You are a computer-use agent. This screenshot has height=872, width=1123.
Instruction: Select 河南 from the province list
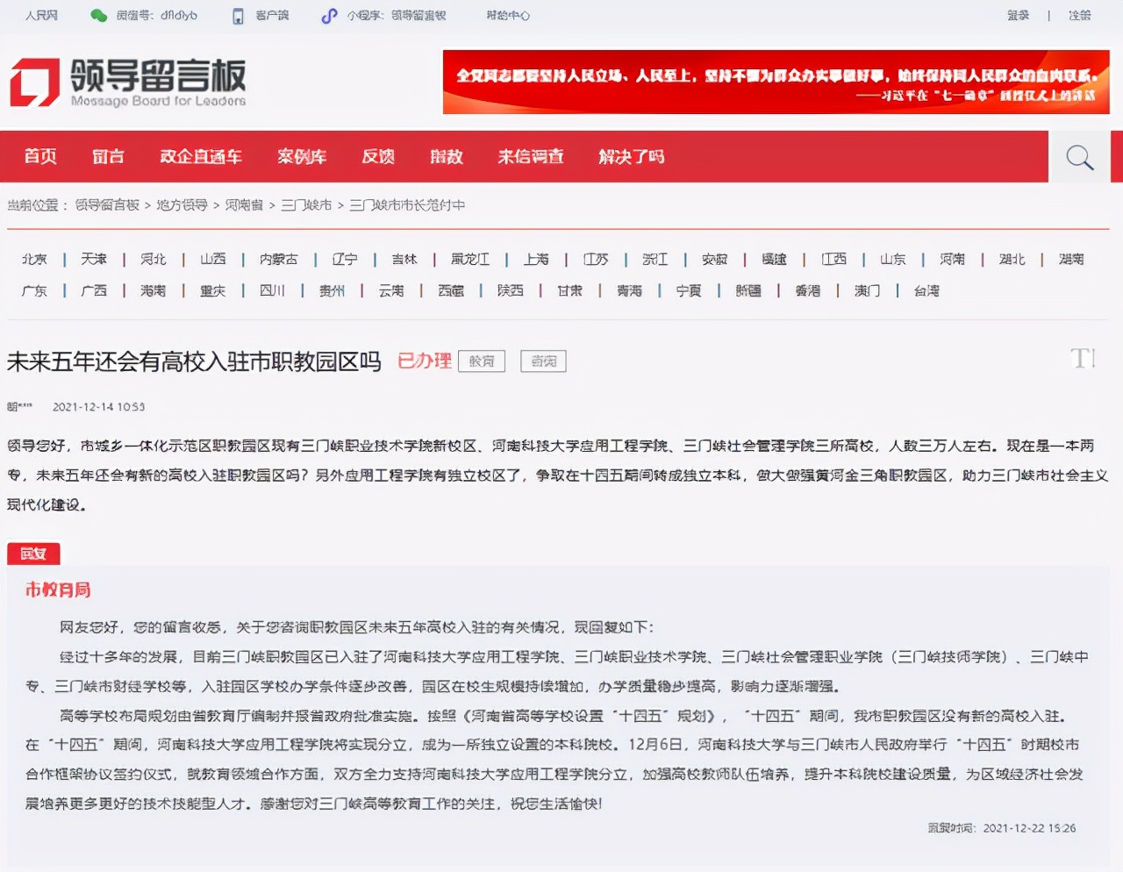pyautogui.click(x=951, y=260)
